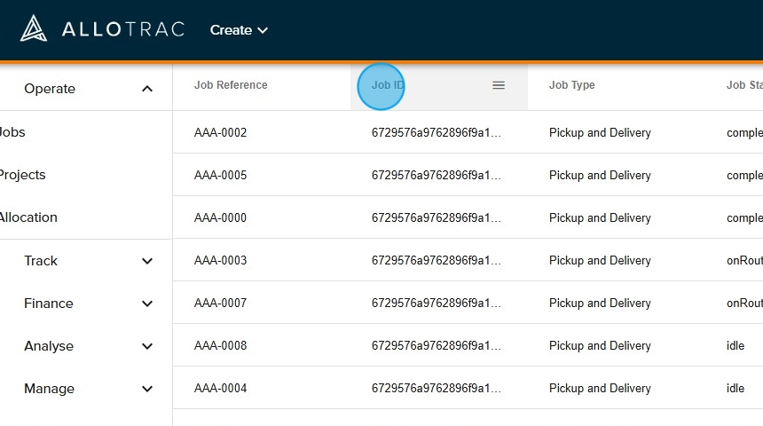The width and height of the screenshot is (763, 426).
Task: Open the Create dropdown menu
Action: [239, 30]
